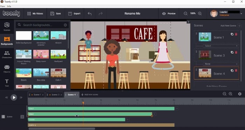Click the orange timeline playhead marker
The height and width of the screenshot is (130, 245).
(83, 103)
